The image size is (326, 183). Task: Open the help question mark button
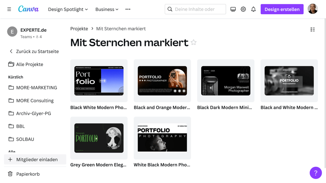coord(315,172)
